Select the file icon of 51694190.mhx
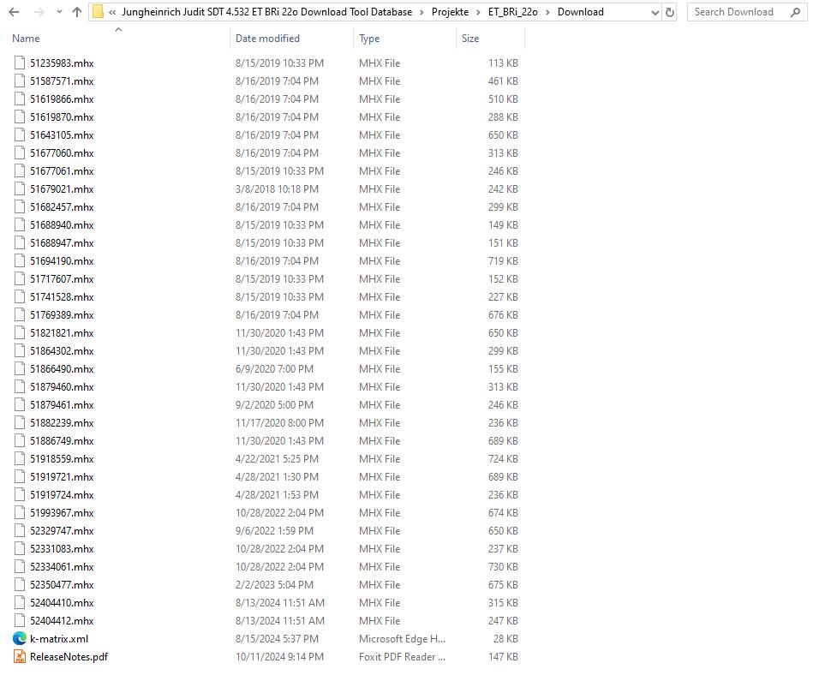 pyautogui.click(x=20, y=260)
